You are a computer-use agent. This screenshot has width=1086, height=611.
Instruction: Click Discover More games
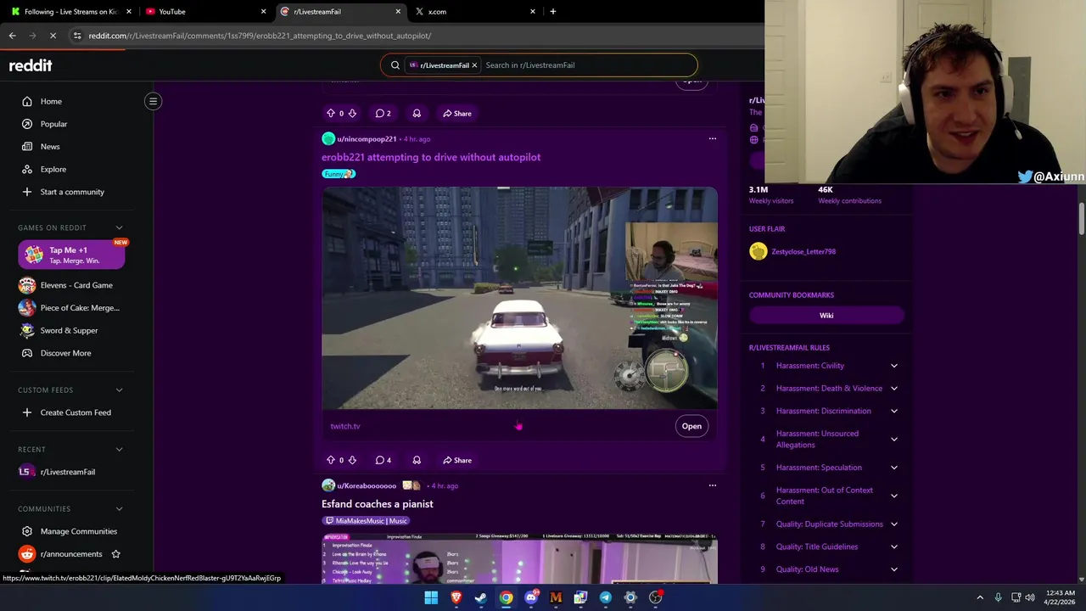[65, 353]
